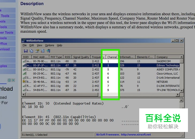The image size is (195, 139).
Task: Click the TP-LINK TECHNOLO company cell
Action: tap(168, 90)
